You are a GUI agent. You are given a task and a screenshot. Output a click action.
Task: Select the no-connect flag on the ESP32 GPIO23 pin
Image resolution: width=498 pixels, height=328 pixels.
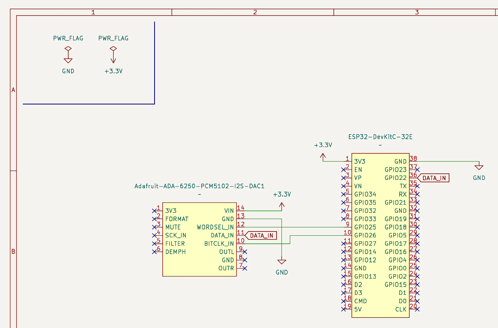point(417,170)
